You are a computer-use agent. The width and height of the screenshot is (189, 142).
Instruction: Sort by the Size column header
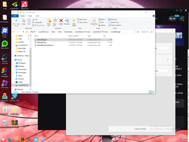(x=107, y=36)
